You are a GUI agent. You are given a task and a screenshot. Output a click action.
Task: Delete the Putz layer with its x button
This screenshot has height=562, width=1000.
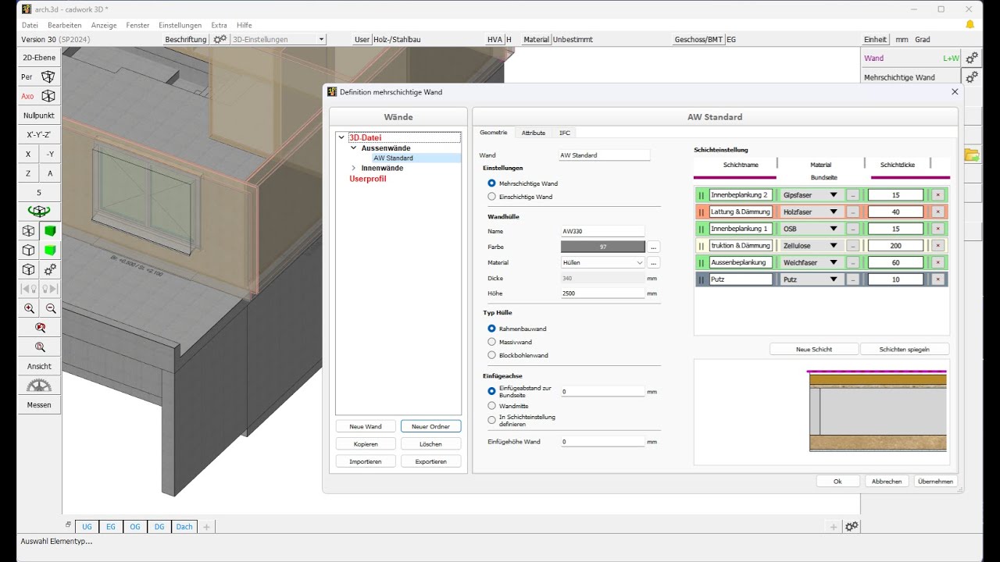click(x=937, y=279)
